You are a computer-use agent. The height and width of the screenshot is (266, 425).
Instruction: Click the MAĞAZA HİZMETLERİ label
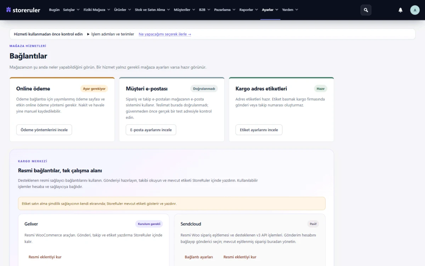(28, 46)
